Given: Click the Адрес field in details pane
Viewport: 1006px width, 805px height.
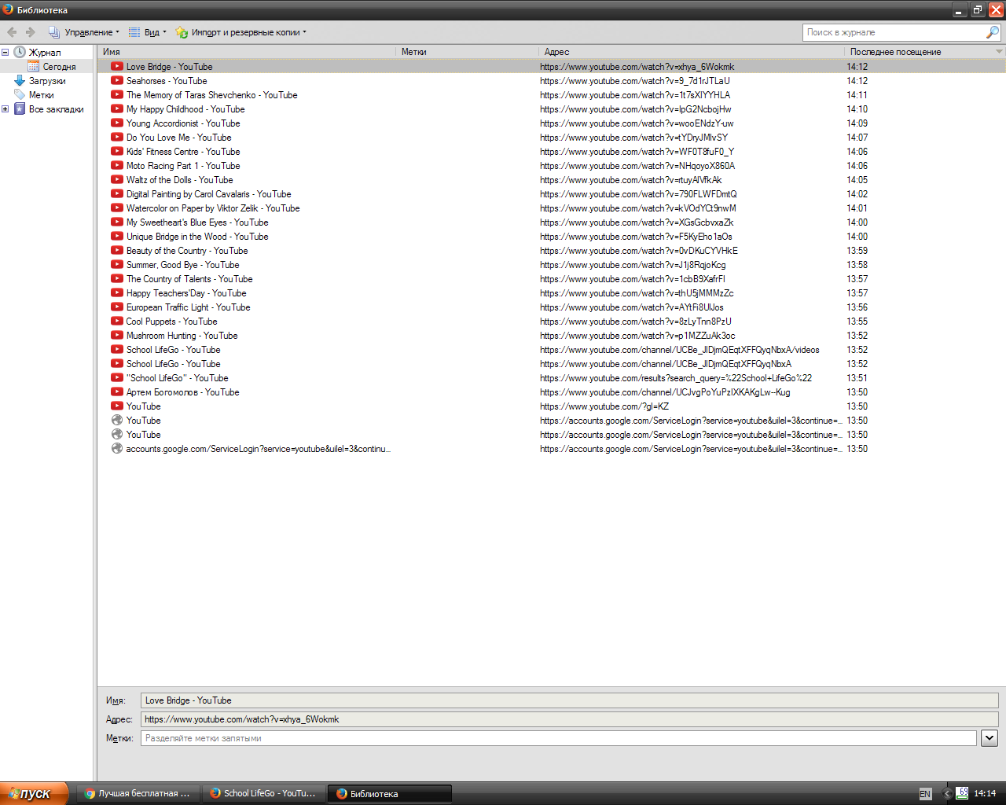Looking at the screenshot, I should [570, 719].
